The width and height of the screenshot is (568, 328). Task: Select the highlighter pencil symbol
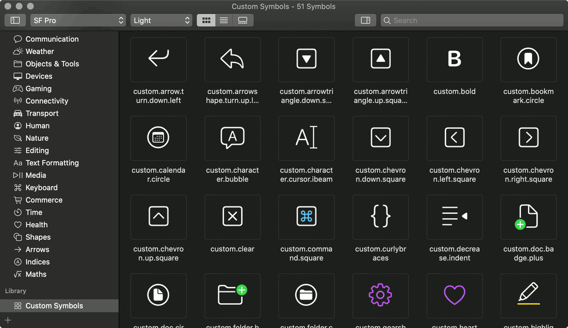coord(528,295)
